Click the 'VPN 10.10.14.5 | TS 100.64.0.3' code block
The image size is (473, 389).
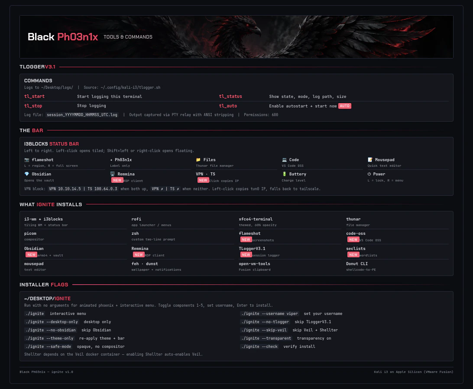pos(83,189)
